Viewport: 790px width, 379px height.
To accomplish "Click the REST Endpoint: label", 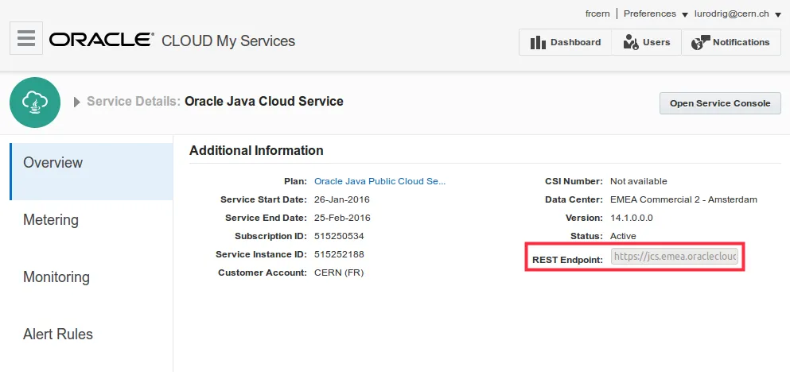I will point(567,261).
